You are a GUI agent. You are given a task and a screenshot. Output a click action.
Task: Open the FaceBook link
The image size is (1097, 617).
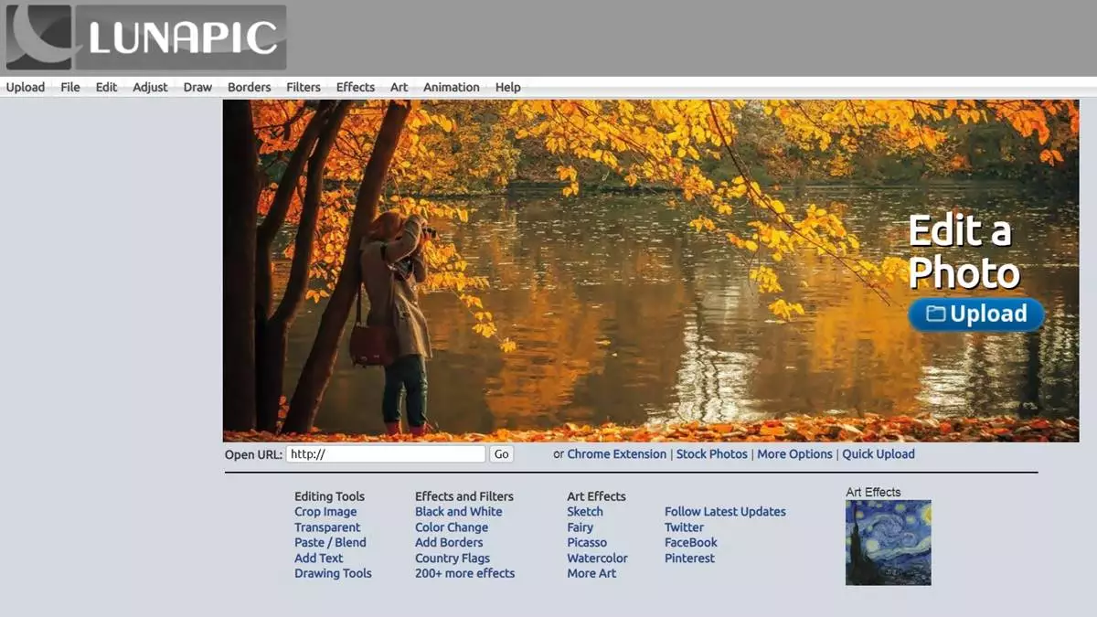click(691, 543)
